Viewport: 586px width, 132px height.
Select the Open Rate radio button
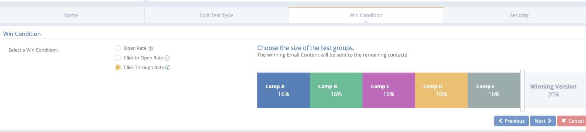click(118, 48)
